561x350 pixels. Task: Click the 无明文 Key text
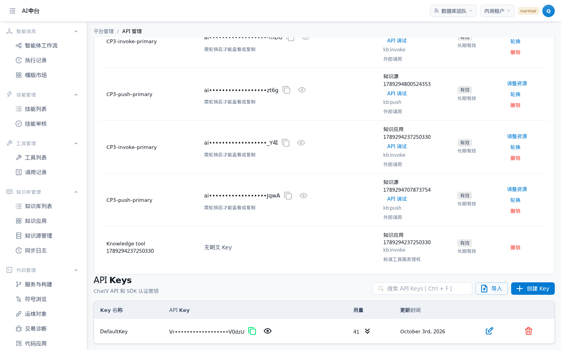[x=218, y=247]
